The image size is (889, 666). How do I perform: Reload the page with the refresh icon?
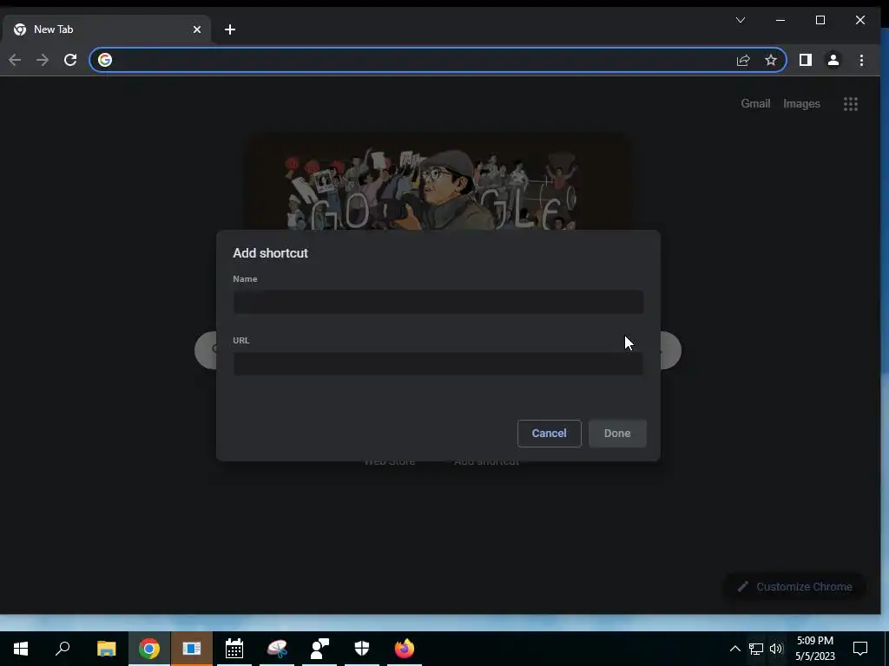click(70, 60)
